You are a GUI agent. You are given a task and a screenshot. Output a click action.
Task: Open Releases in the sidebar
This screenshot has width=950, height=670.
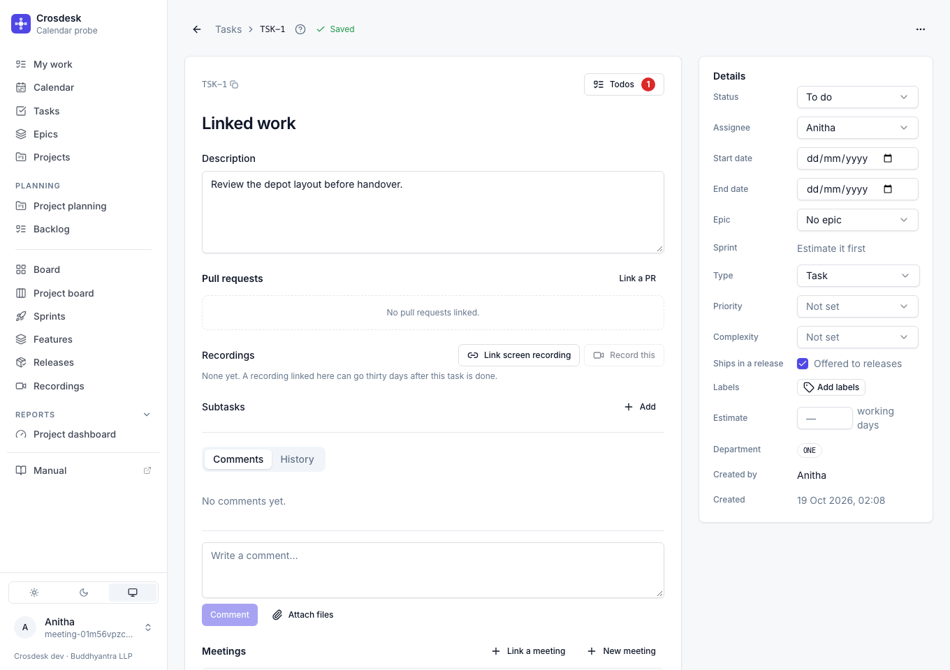(84, 362)
